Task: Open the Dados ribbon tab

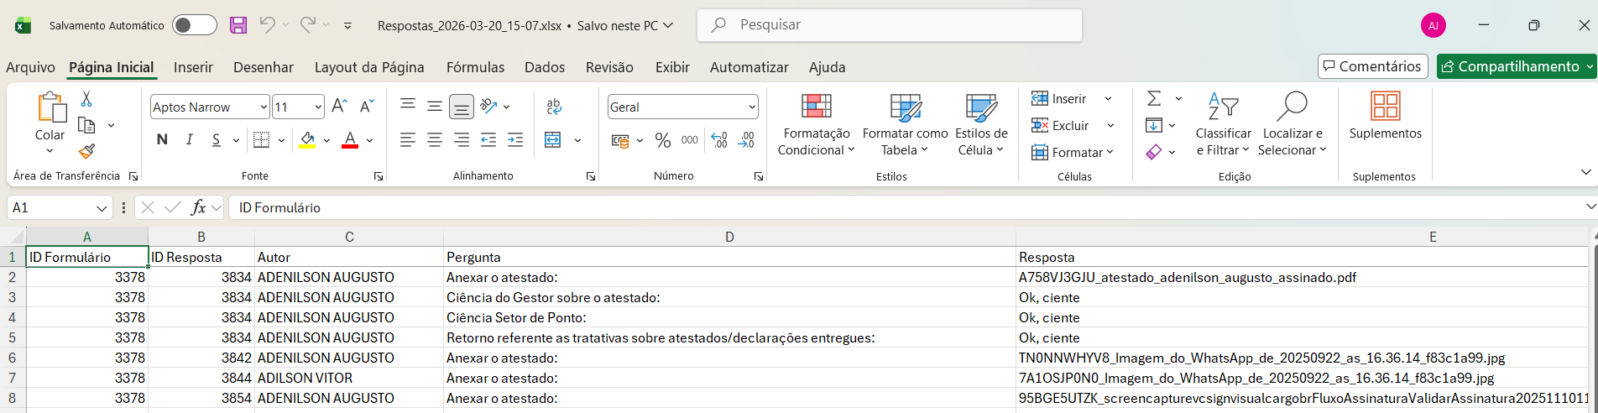Action: [x=545, y=67]
